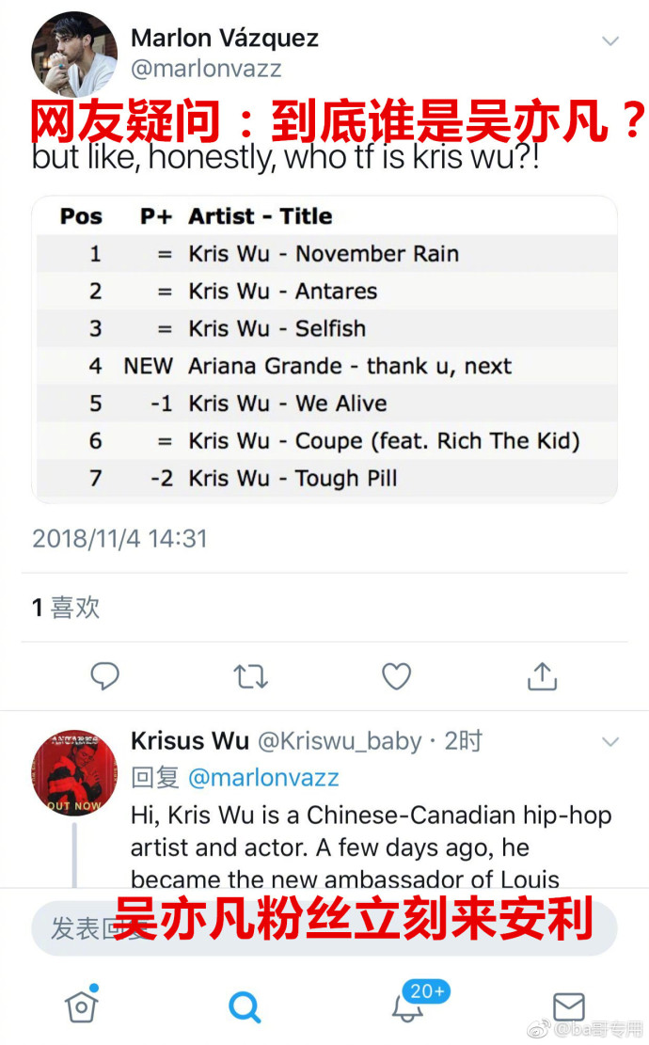The height and width of the screenshot is (1045, 649).
Task: Open the Krisus Wu display name
Action: pos(189,741)
